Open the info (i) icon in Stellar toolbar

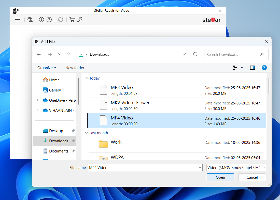[41, 20]
